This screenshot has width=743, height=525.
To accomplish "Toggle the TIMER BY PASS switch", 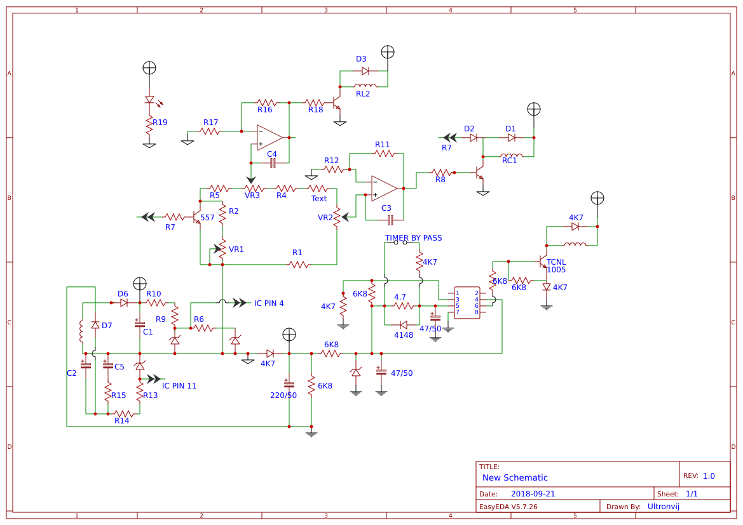I will coord(400,243).
